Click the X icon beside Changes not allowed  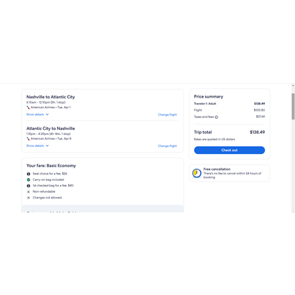[x=28, y=198]
